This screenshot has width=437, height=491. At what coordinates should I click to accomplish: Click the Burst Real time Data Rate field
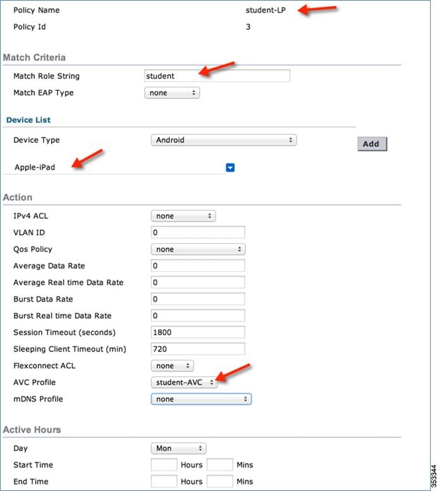coord(198,316)
